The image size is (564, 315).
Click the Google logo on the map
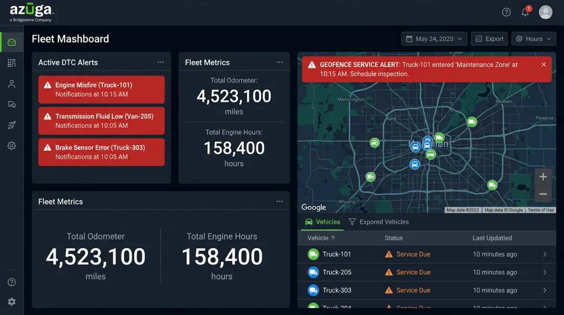pos(314,207)
